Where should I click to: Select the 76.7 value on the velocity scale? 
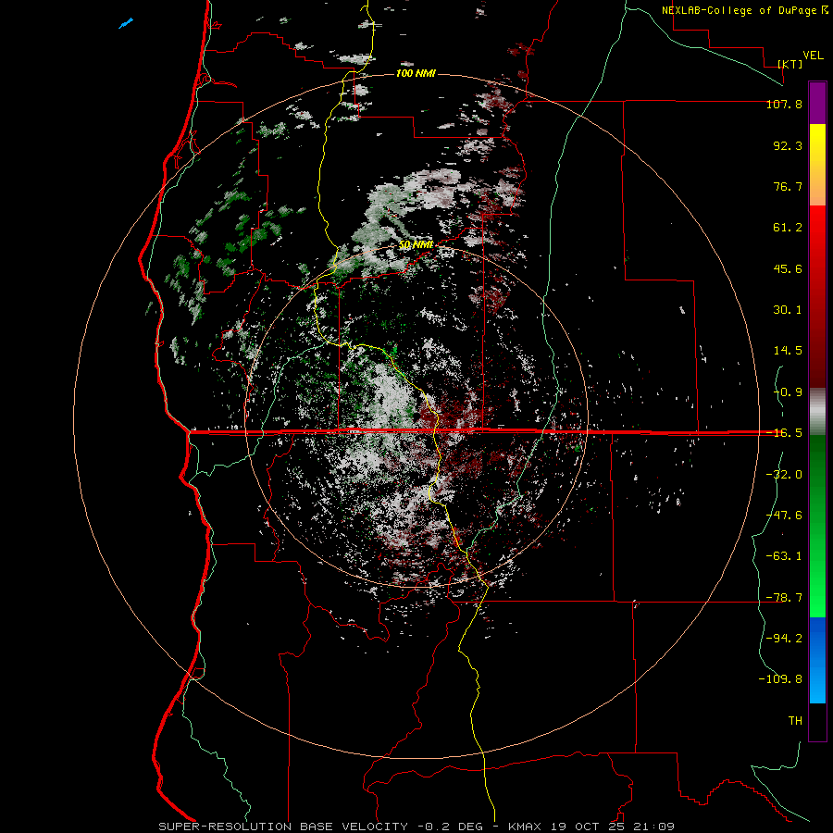click(788, 186)
